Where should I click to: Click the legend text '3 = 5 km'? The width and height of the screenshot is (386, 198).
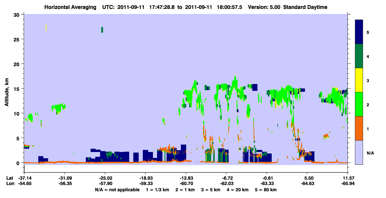pos(210,190)
